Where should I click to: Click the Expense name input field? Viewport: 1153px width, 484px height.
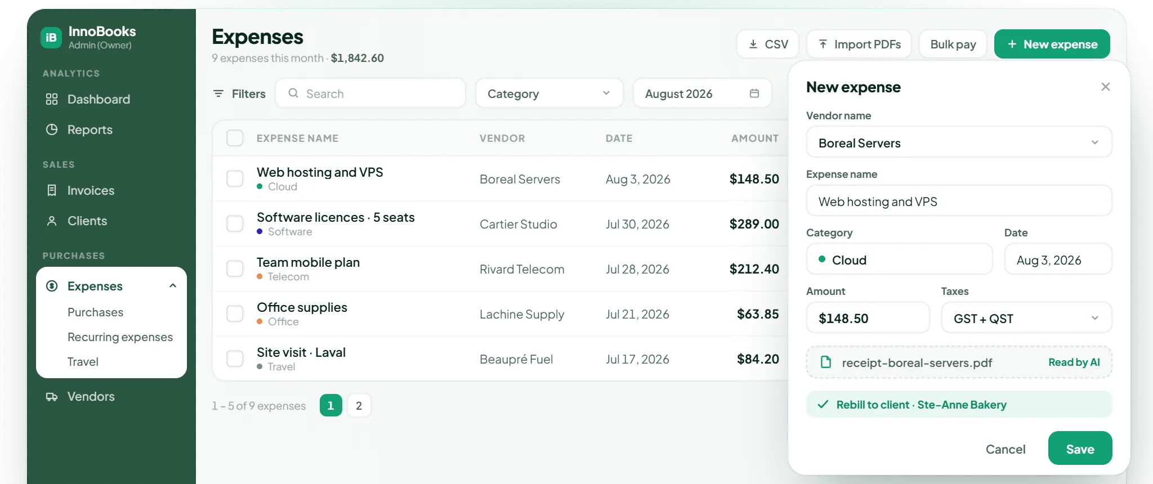click(959, 201)
